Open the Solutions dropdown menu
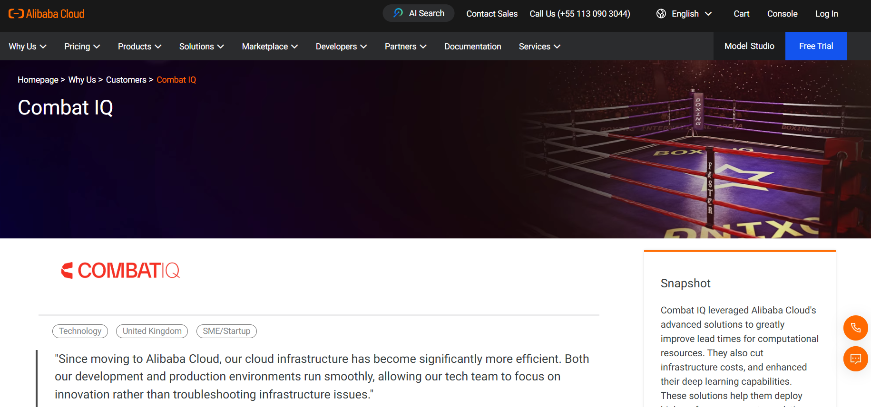Viewport: 871px width, 407px height. (201, 47)
